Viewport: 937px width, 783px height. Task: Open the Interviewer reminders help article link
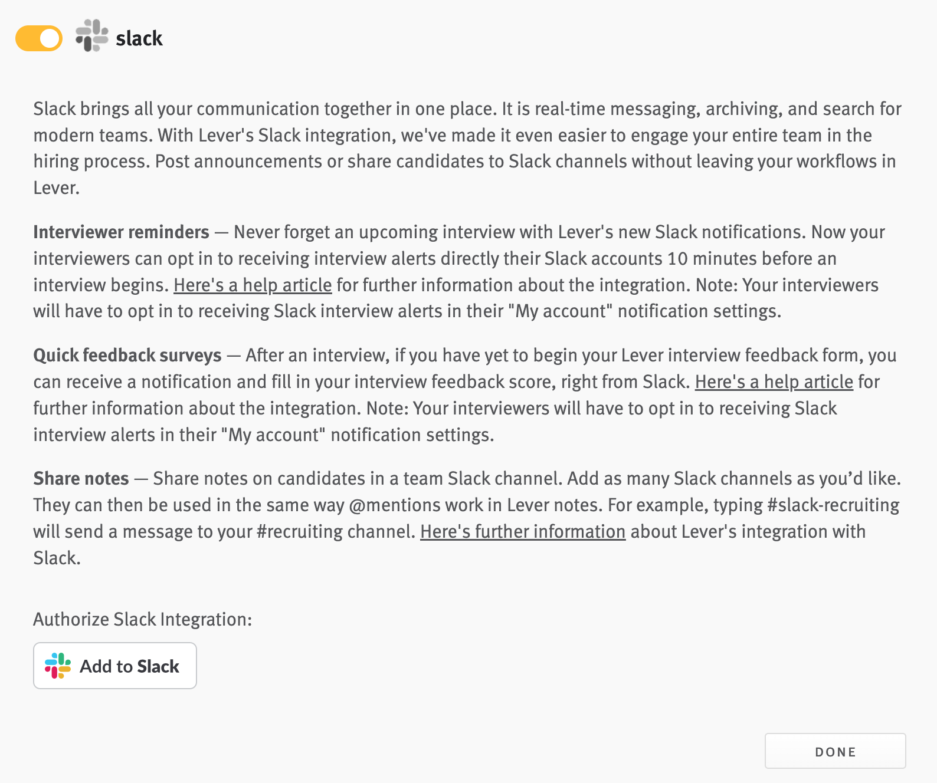tap(253, 285)
